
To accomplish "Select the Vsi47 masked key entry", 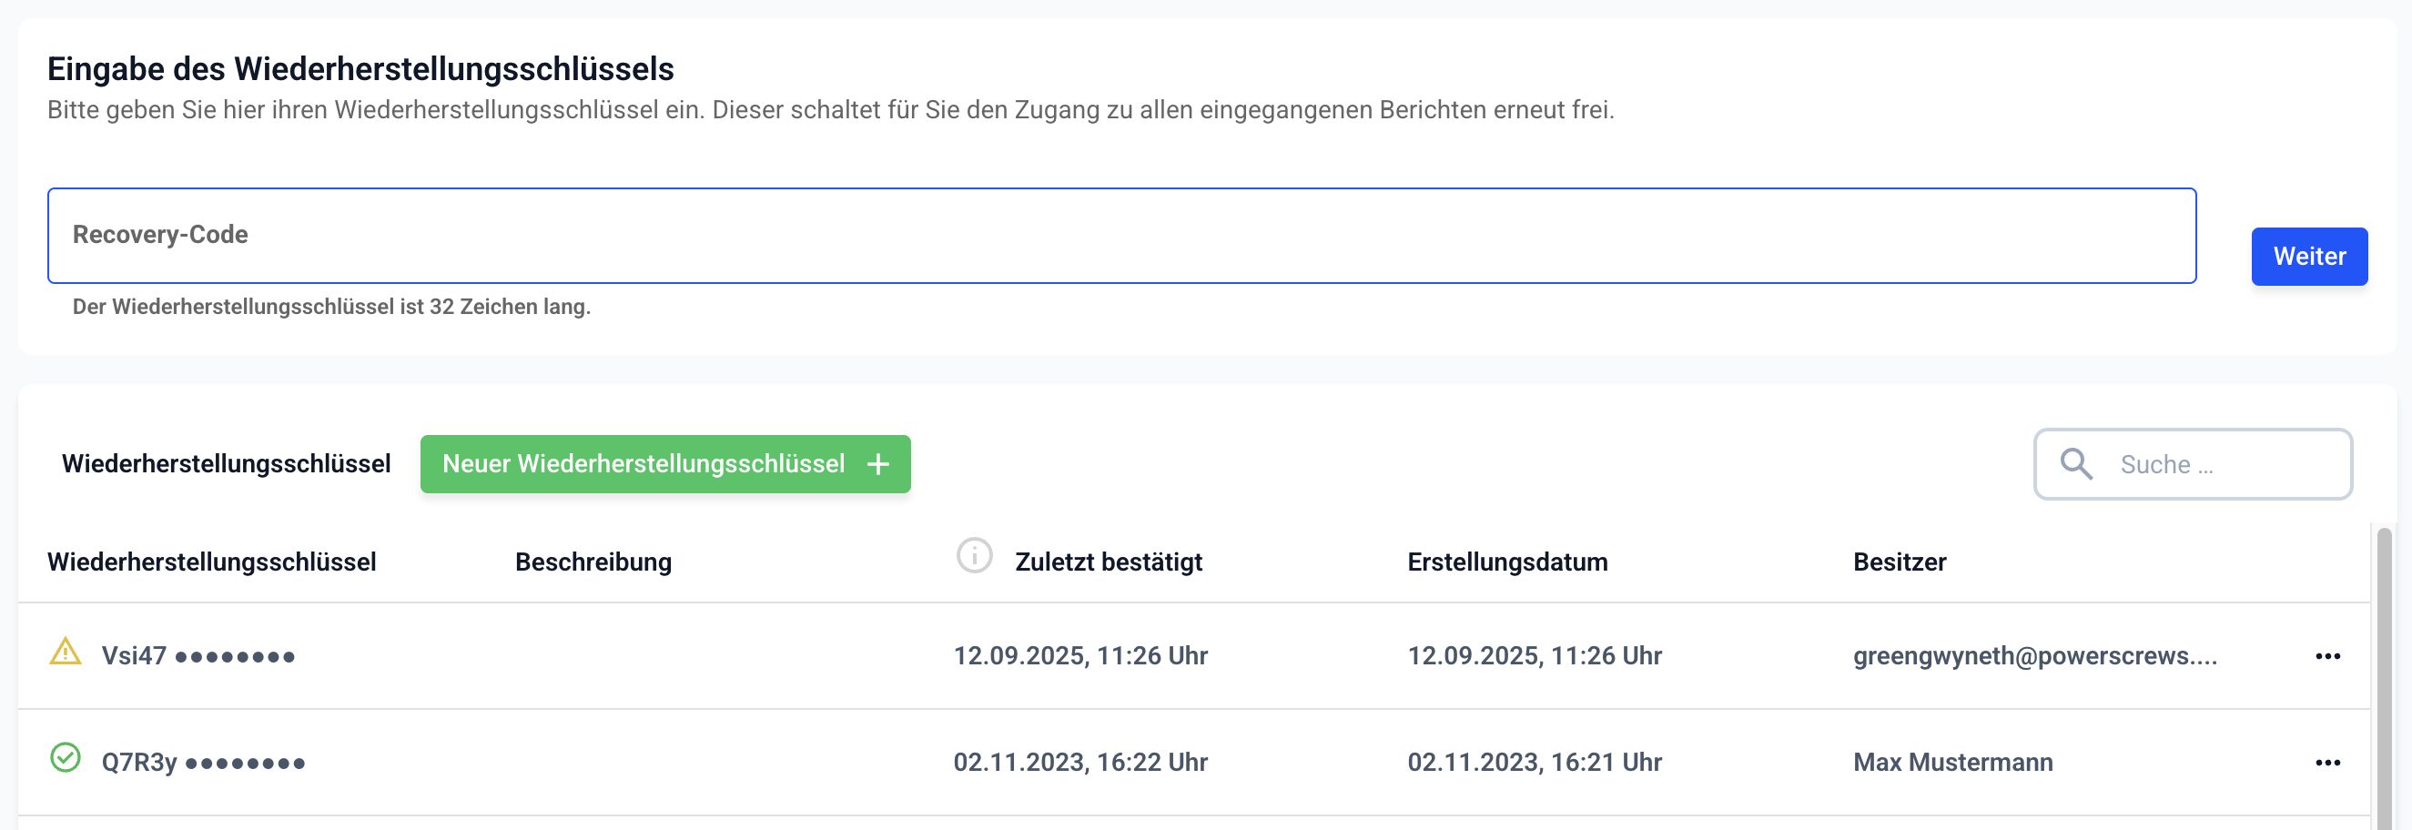I will [x=198, y=656].
